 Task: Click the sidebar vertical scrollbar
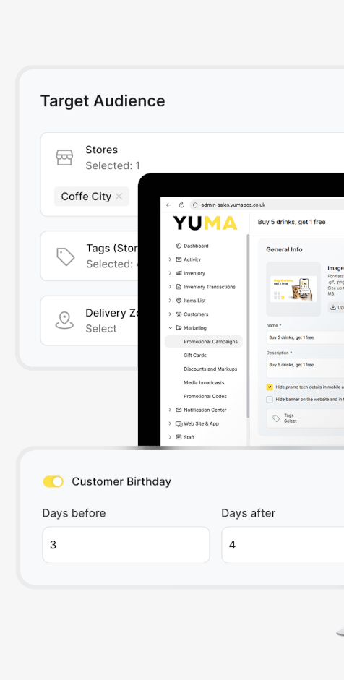(x=248, y=326)
